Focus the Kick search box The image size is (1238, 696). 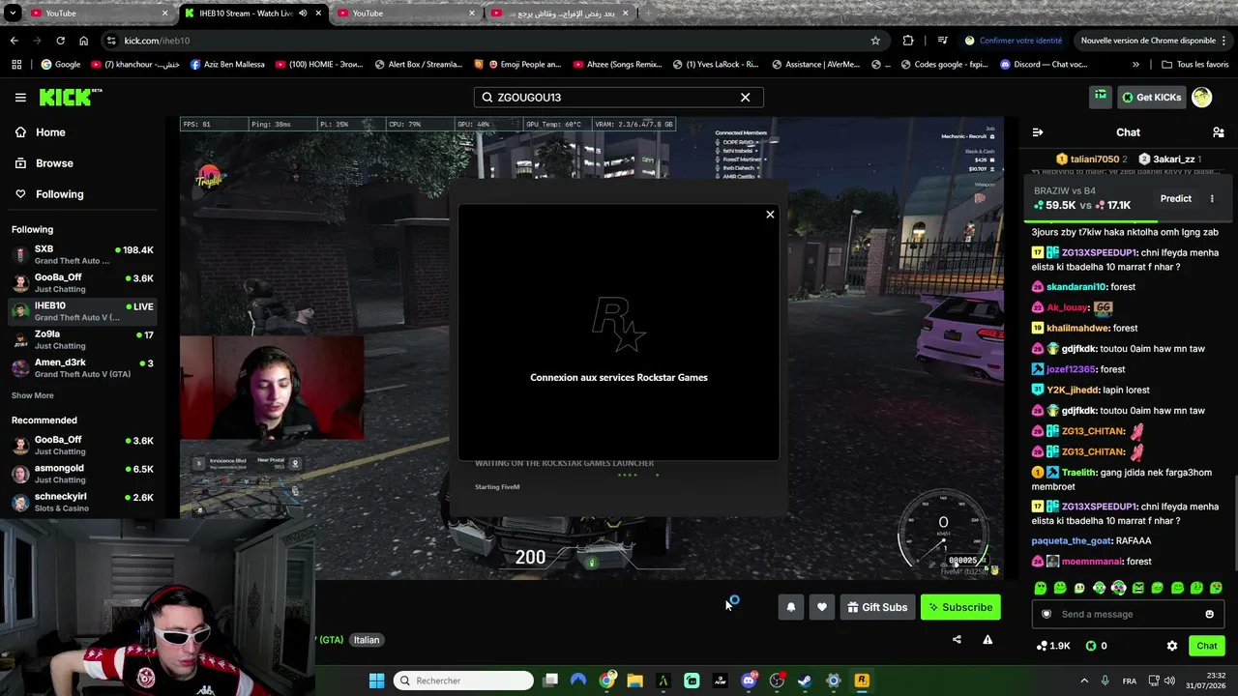[x=619, y=97]
